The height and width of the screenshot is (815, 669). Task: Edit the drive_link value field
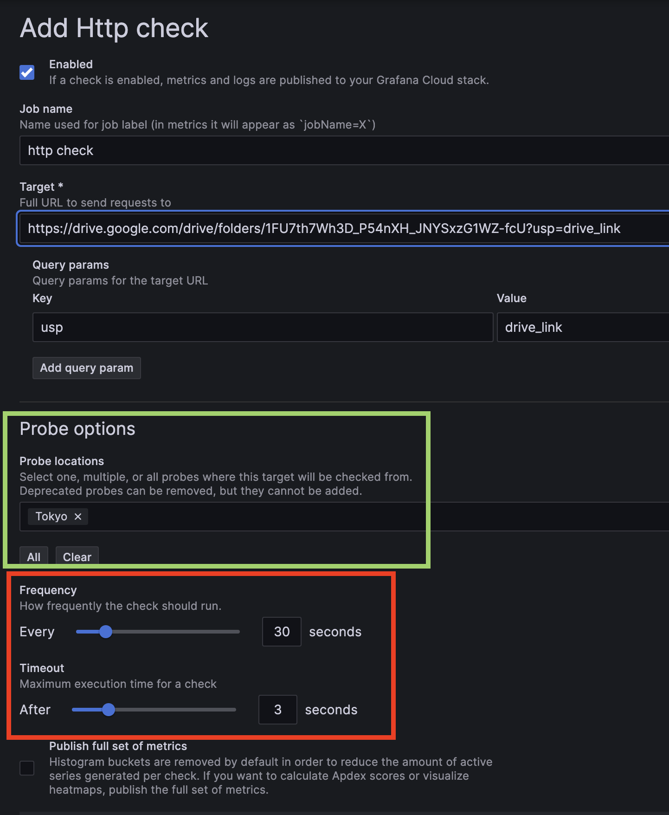(583, 327)
